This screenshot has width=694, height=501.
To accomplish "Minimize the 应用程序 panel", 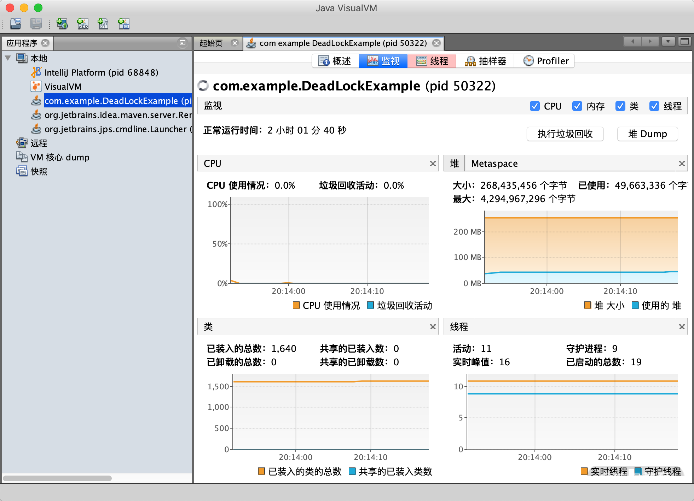I will tap(183, 43).
